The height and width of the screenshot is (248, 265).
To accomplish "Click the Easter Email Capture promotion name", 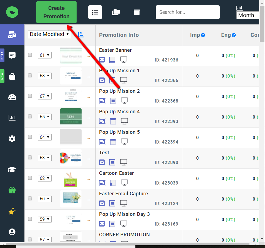I will [x=123, y=194].
